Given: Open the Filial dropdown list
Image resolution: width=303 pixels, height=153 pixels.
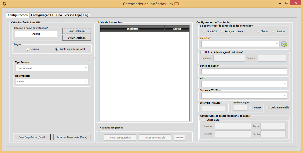Looking at the screenshot, I should (244, 84).
